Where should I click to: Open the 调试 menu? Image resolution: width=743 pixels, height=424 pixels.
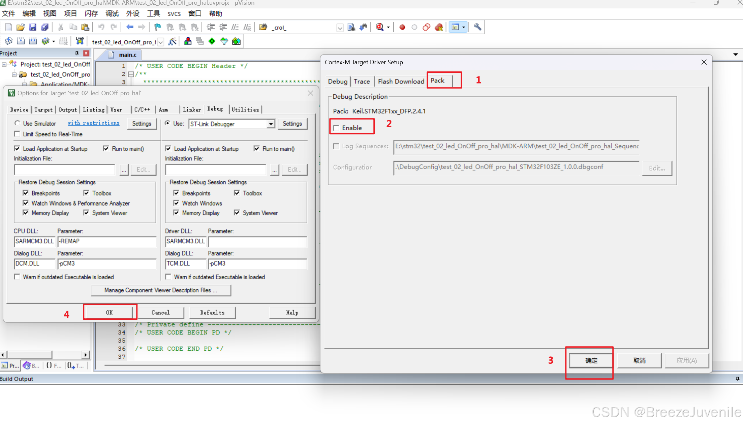click(112, 13)
